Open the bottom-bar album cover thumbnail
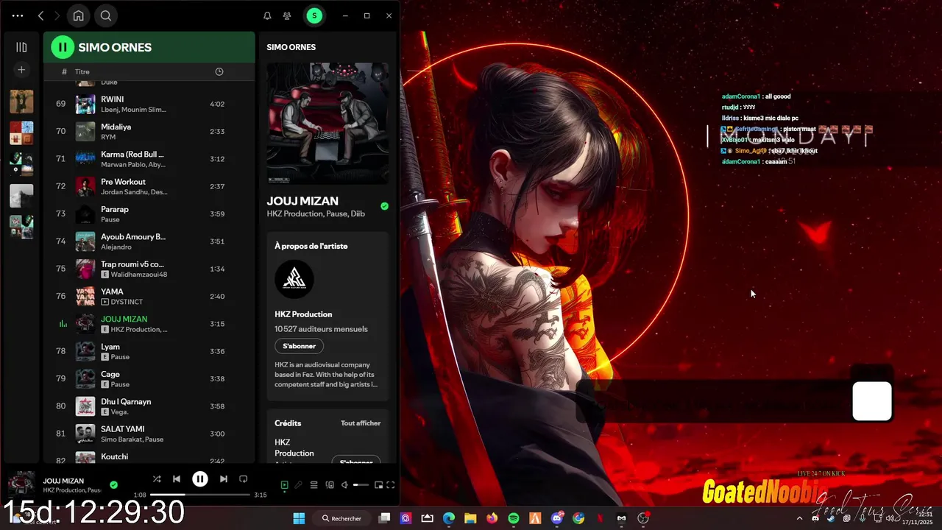The width and height of the screenshot is (942, 530). (x=21, y=485)
